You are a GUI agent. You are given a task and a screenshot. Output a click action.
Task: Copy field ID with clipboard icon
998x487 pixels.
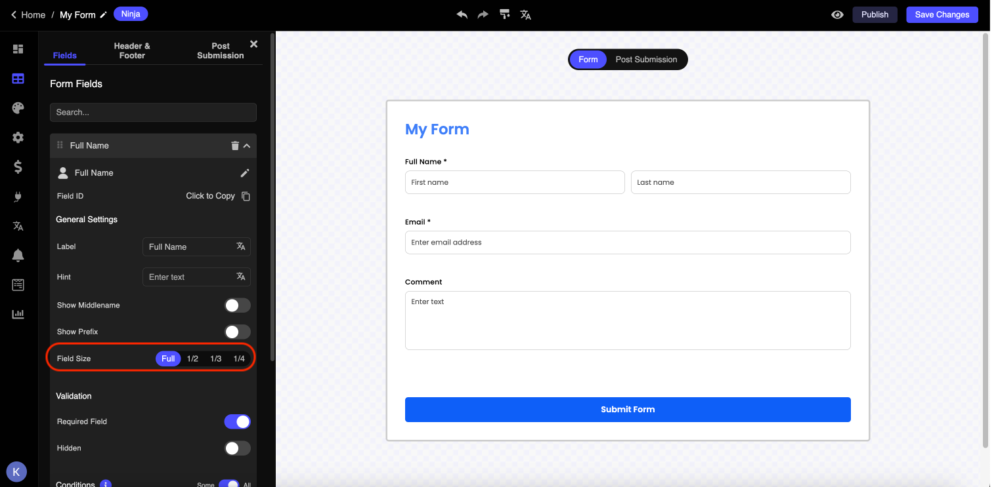(x=246, y=196)
